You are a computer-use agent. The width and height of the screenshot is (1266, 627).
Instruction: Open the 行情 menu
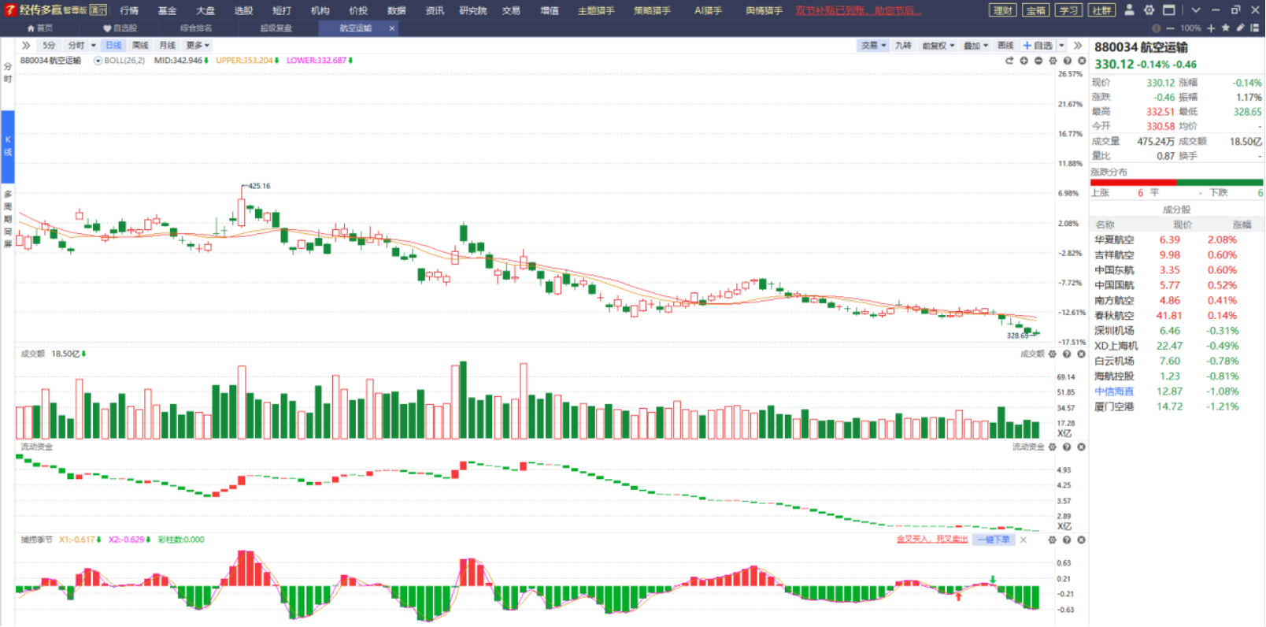point(129,10)
